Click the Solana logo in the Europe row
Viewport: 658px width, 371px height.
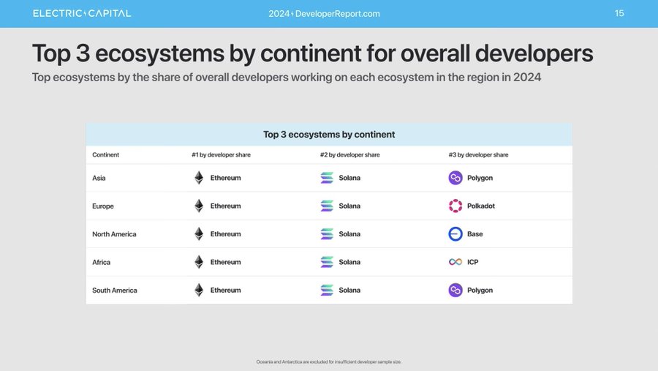(327, 206)
